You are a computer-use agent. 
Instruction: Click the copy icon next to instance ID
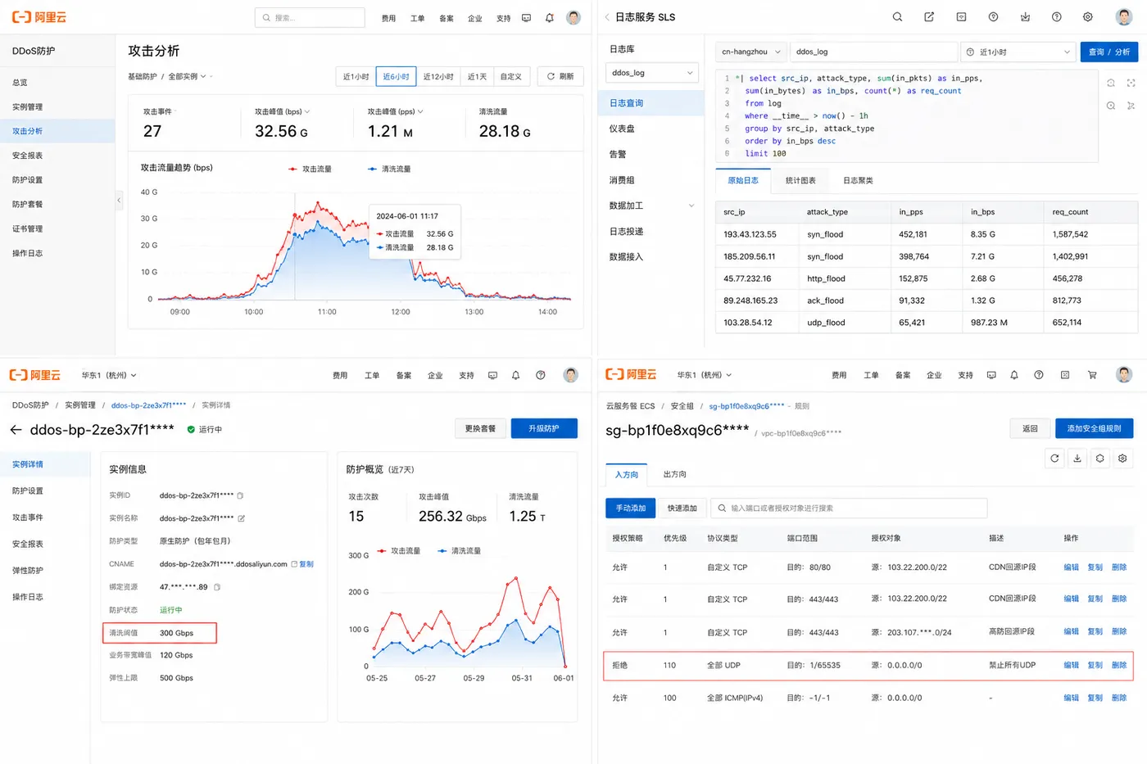tap(240, 495)
